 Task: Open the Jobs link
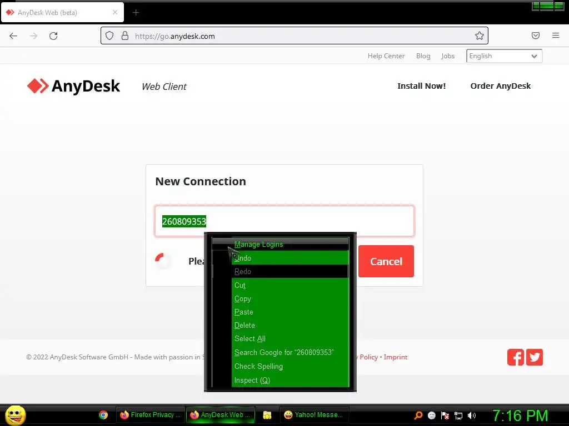pyautogui.click(x=448, y=56)
